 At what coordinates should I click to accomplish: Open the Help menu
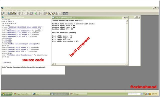coord(44,10)
